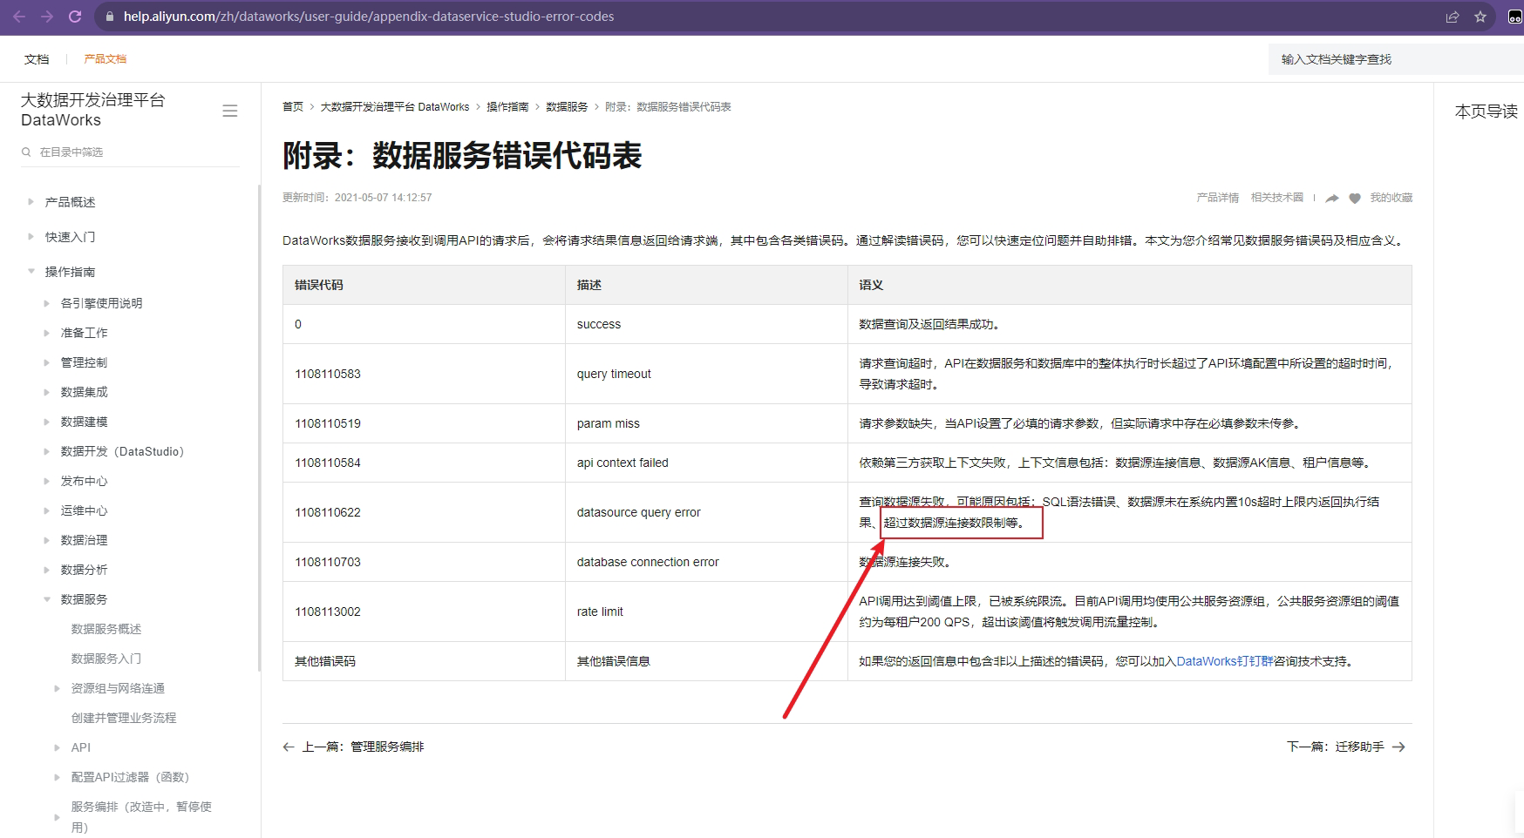Click the sidebar vertical scrollbar
Viewport: 1524px width, 838px height.
(x=259, y=428)
